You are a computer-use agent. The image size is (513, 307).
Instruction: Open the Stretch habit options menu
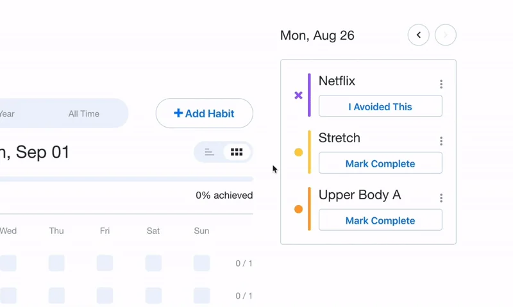(441, 141)
